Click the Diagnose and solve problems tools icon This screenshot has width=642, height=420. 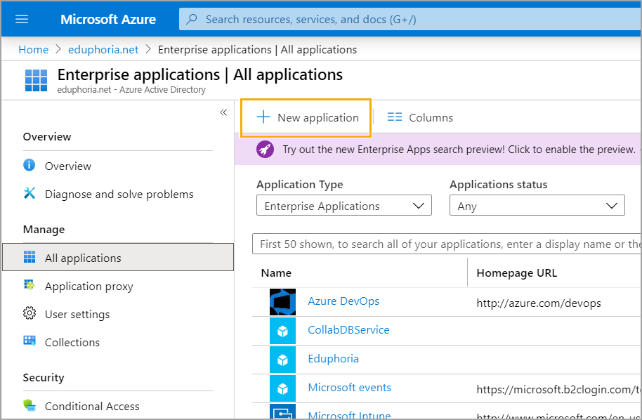coord(29,193)
